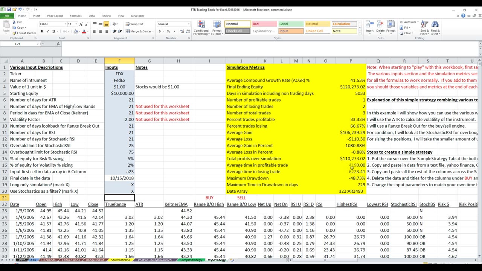Click the Comma Style icon
Viewport: 482px width, 271px height.
pyautogui.click(x=174, y=31)
